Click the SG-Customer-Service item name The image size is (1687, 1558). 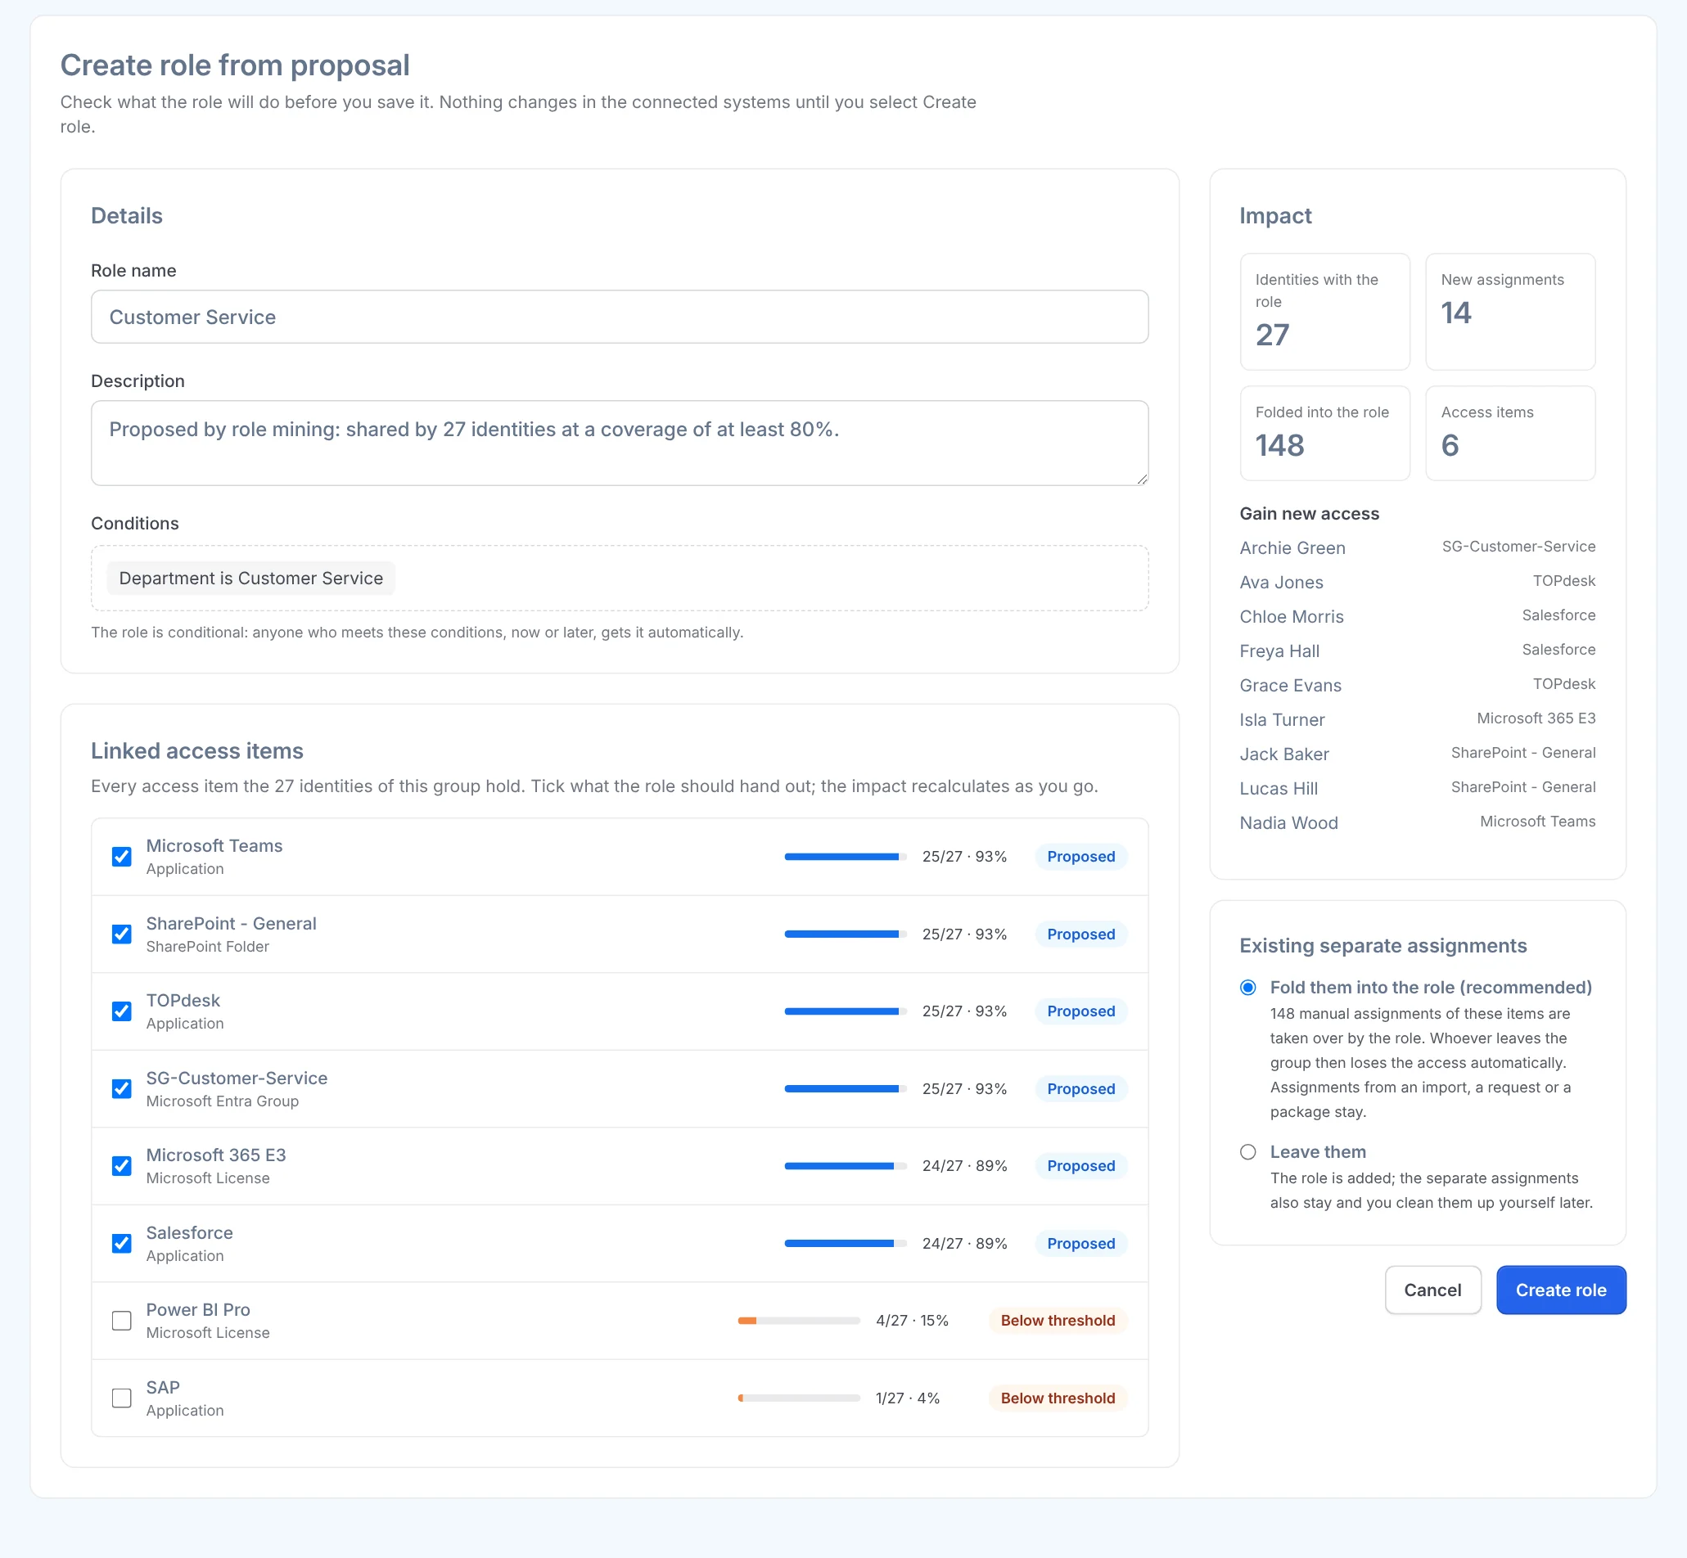pyautogui.click(x=237, y=1078)
